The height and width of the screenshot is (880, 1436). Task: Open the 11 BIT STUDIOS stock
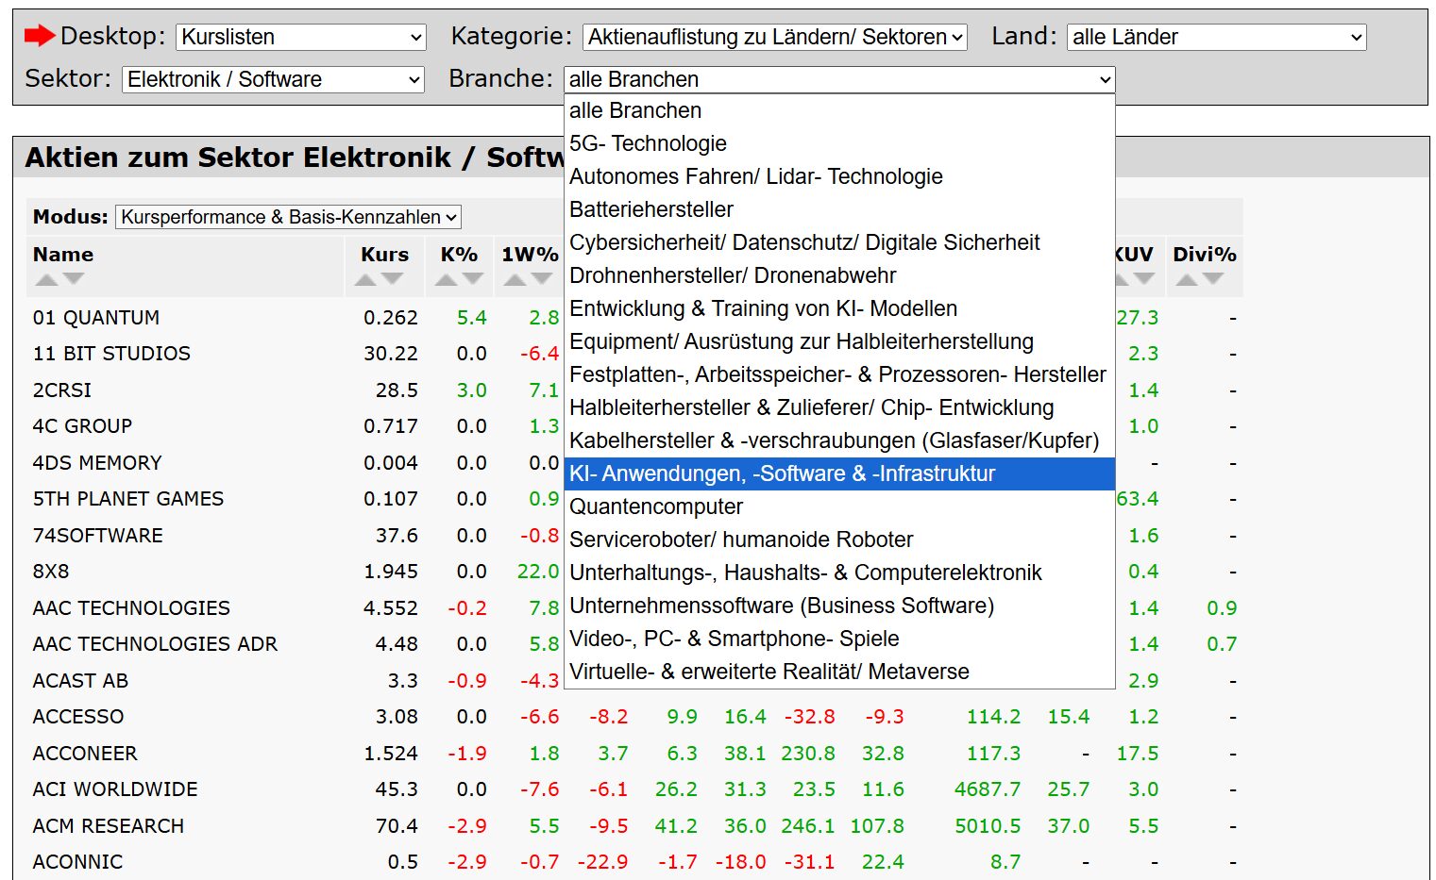[x=111, y=354]
